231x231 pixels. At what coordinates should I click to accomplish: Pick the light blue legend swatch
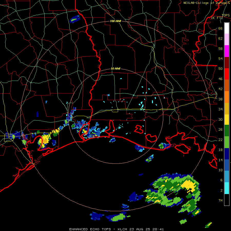click(x=227, y=177)
